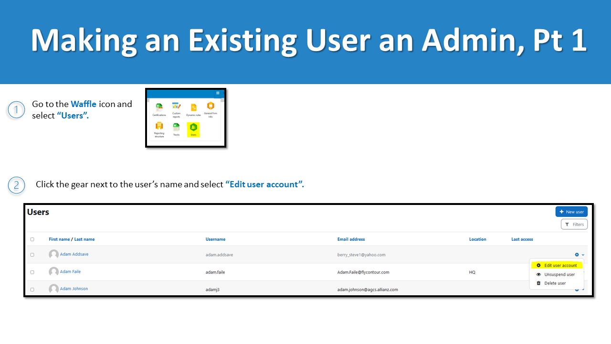Click the gear icon on Adam Addsave's row
611x344 pixels.
pyautogui.click(x=577, y=255)
